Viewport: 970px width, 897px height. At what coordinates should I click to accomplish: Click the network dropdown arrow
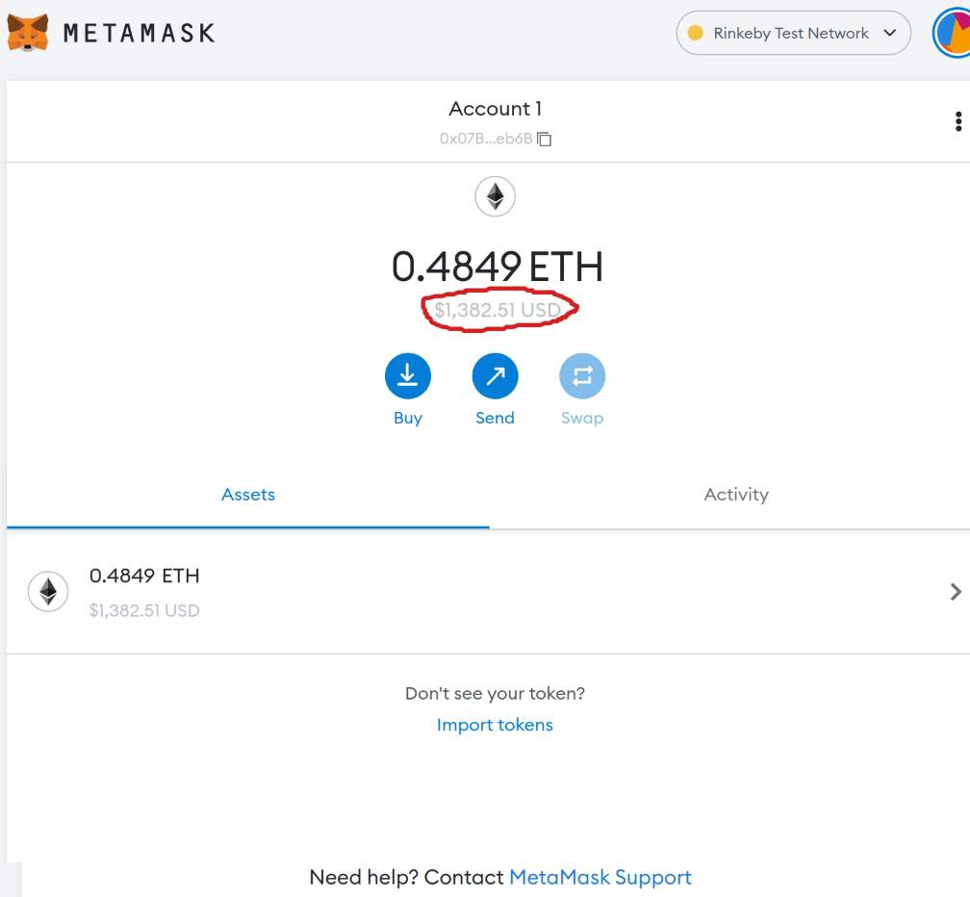(x=890, y=32)
